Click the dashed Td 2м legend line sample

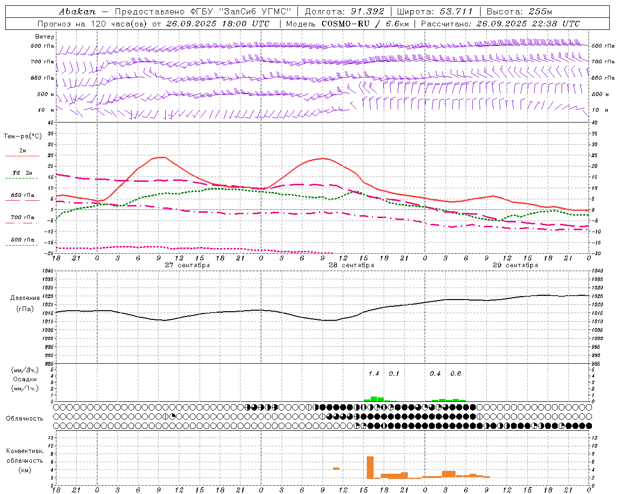pyautogui.click(x=22, y=178)
